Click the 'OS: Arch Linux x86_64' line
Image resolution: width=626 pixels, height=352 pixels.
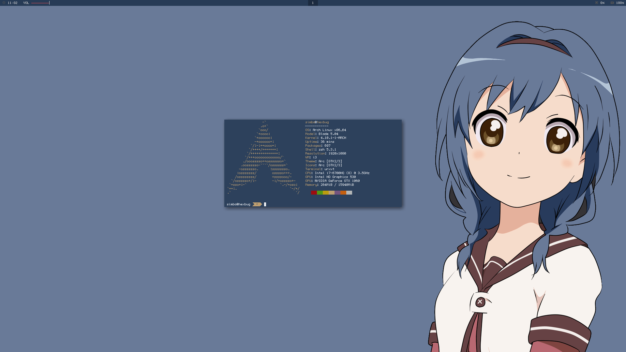click(326, 130)
